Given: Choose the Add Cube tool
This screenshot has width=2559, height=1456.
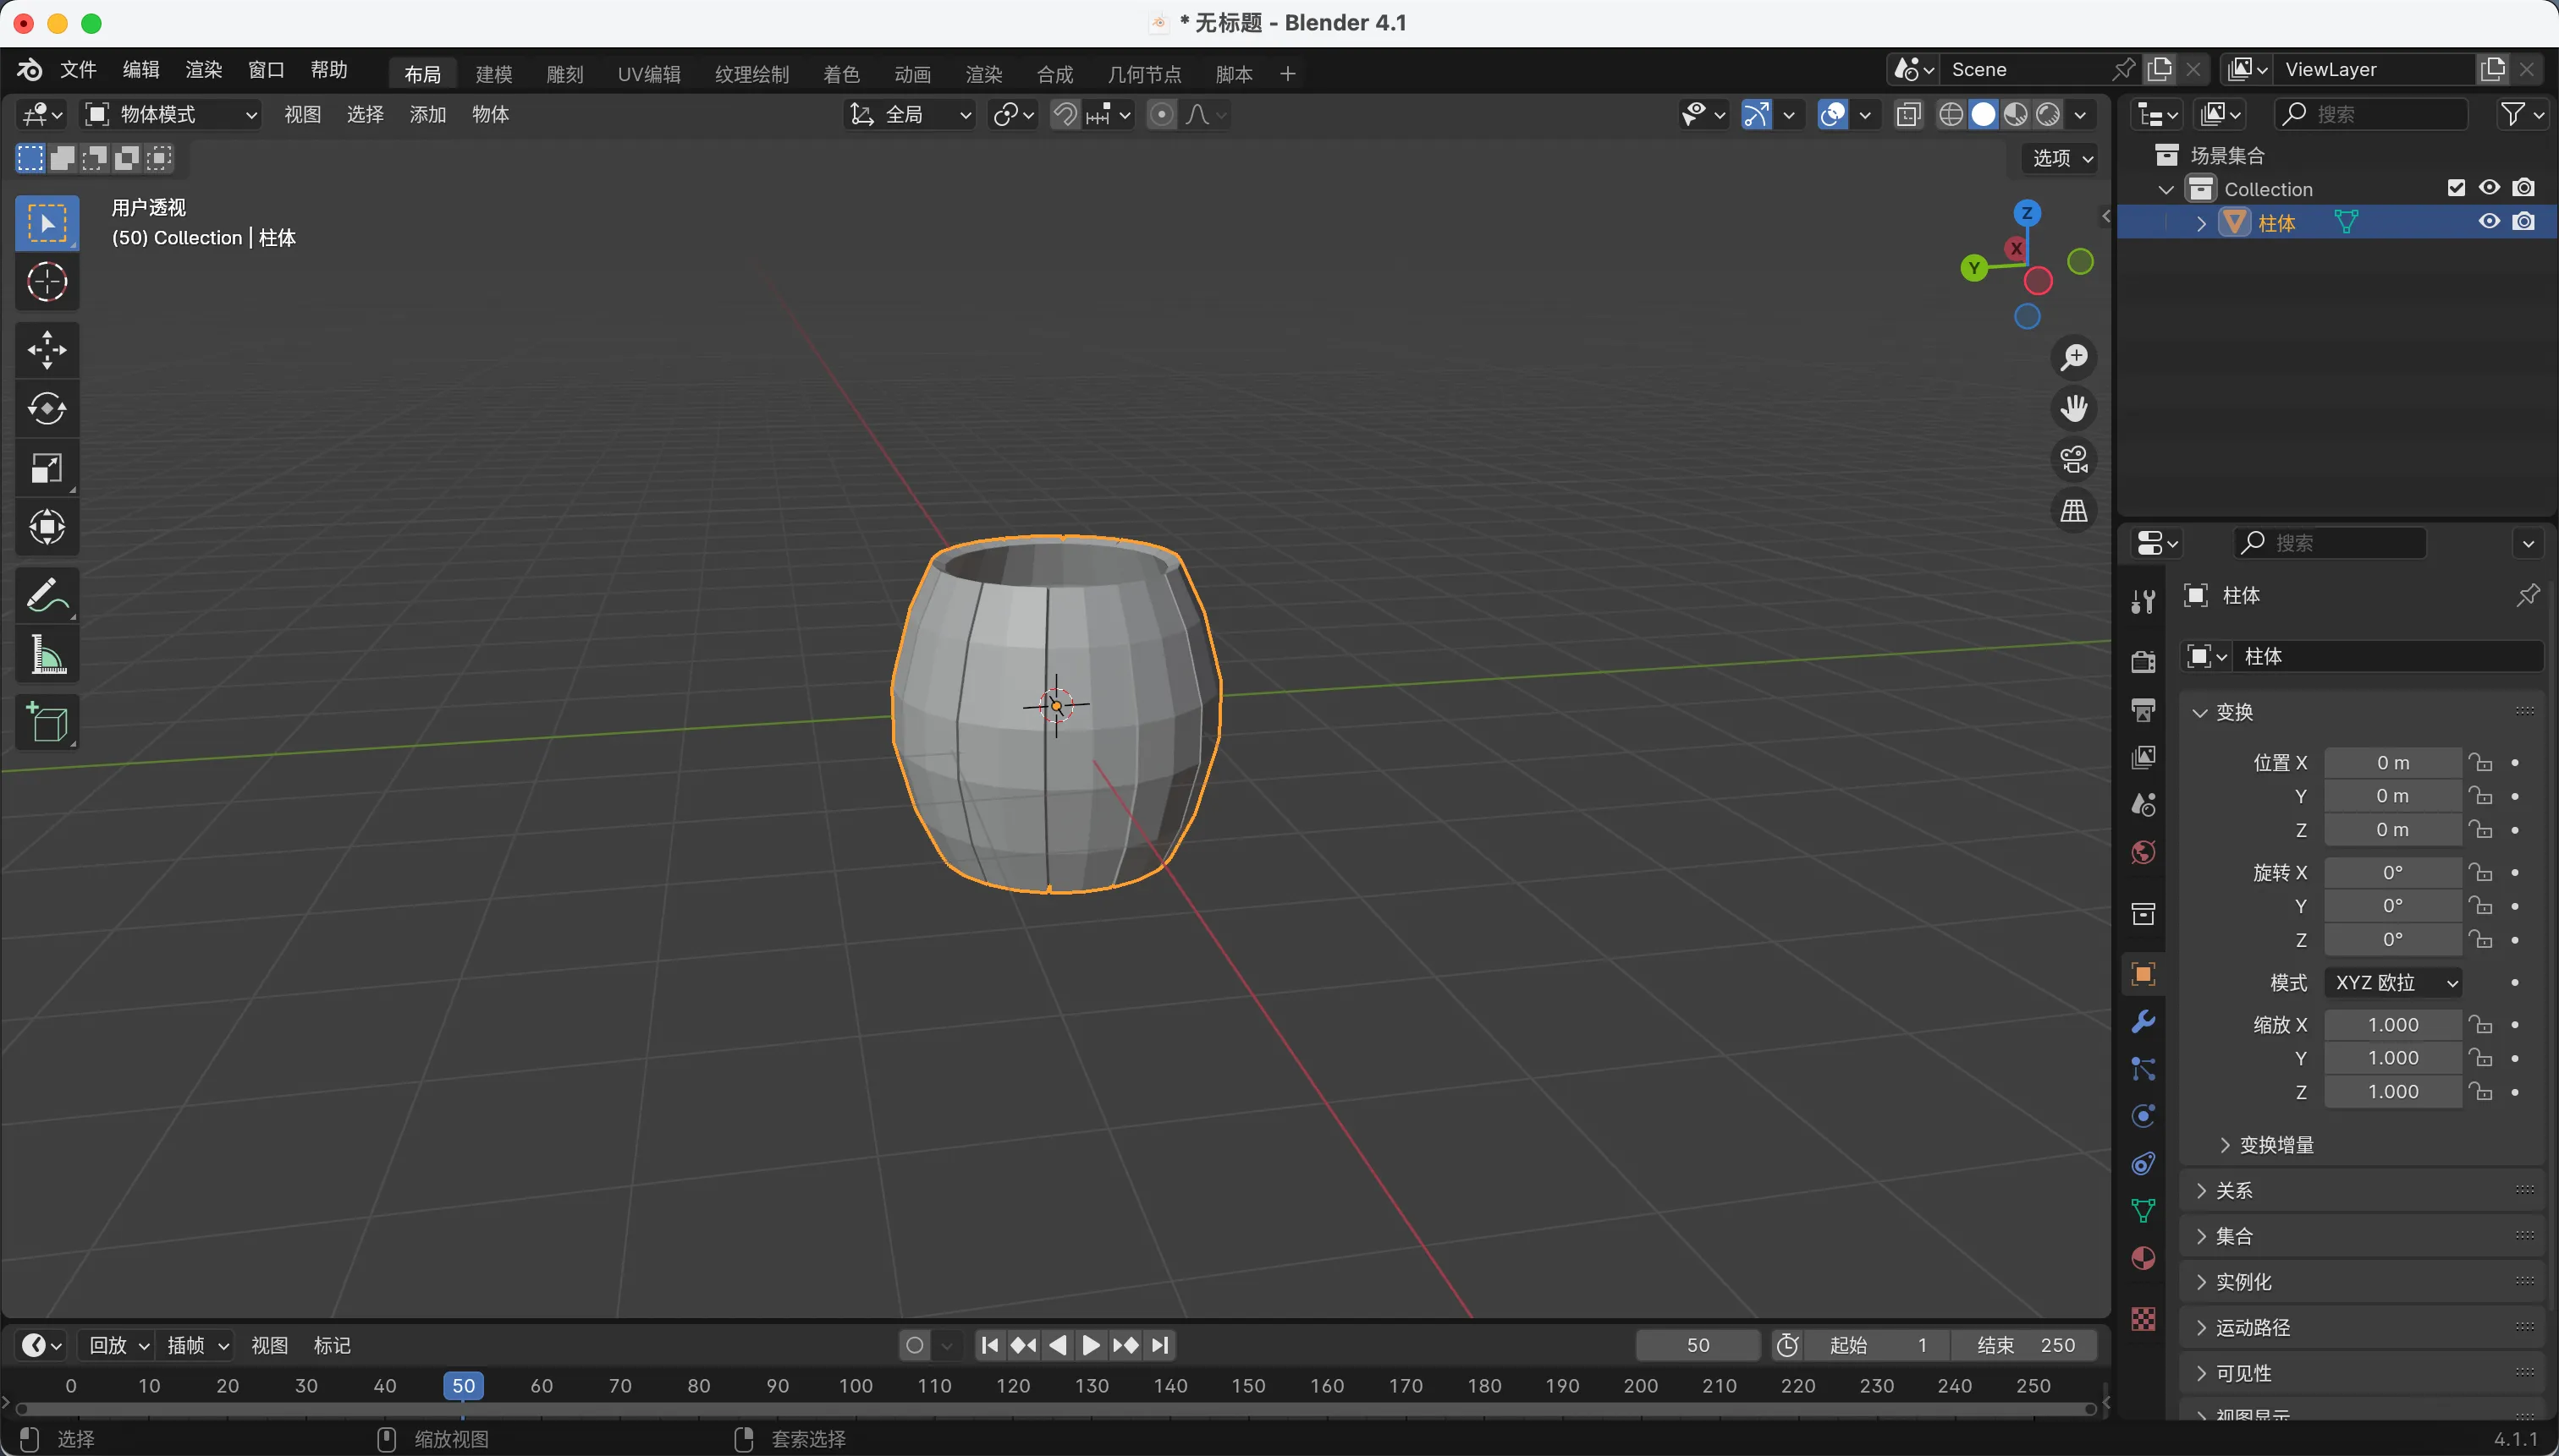Looking at the screenshot, I should point(47,722).
